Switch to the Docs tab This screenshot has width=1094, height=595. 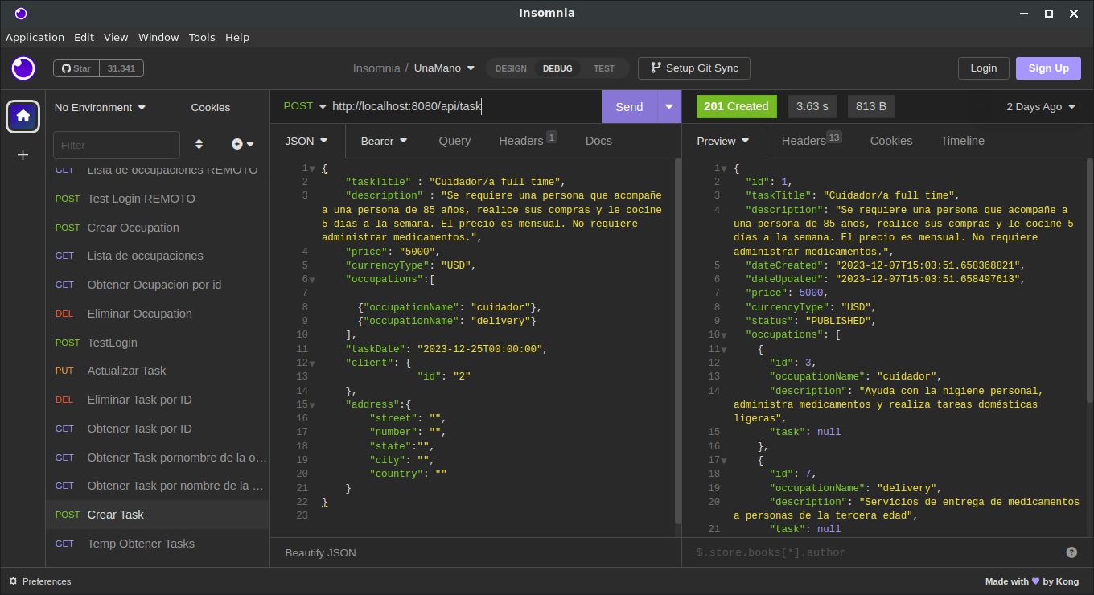click(x=598, y=141)
